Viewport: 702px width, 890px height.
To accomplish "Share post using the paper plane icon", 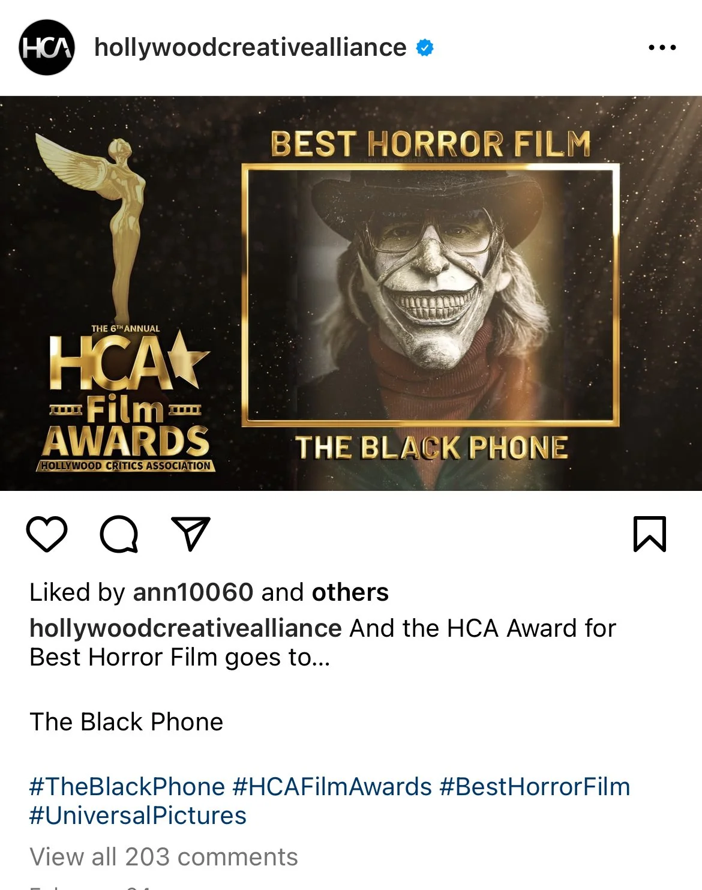I will pyautogui.click(x=191, y=533).
